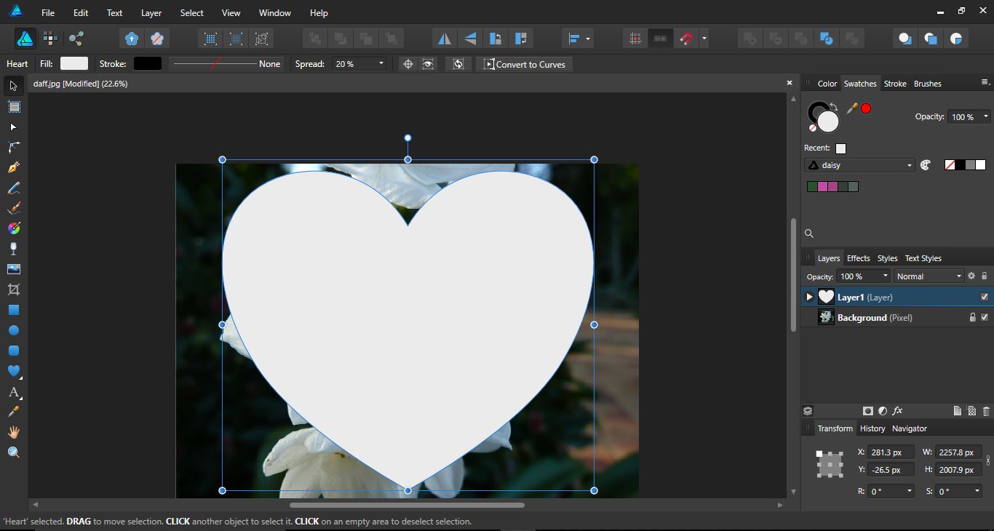
Task: Click the Flip Horizontal toolbar icon
Action: click(x=444, y=39)
